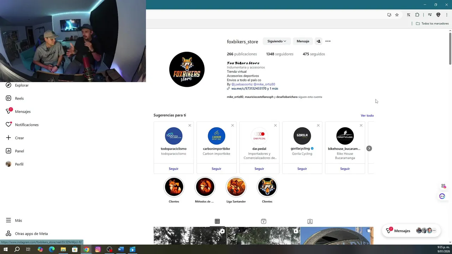Open the helmet post thumbnail
Viewport: 452px width, 254px height.
pos(337,236)
